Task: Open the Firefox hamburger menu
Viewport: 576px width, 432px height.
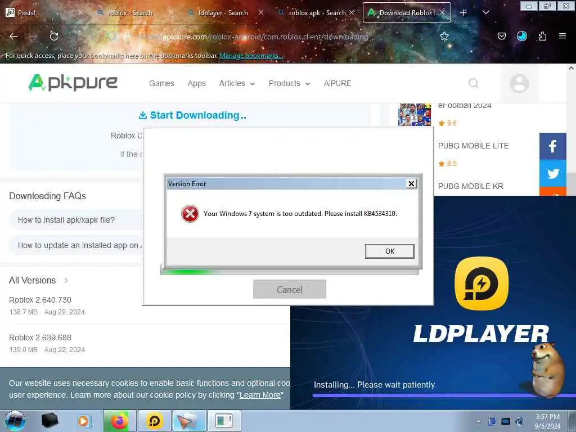Action: coord(562,36)
